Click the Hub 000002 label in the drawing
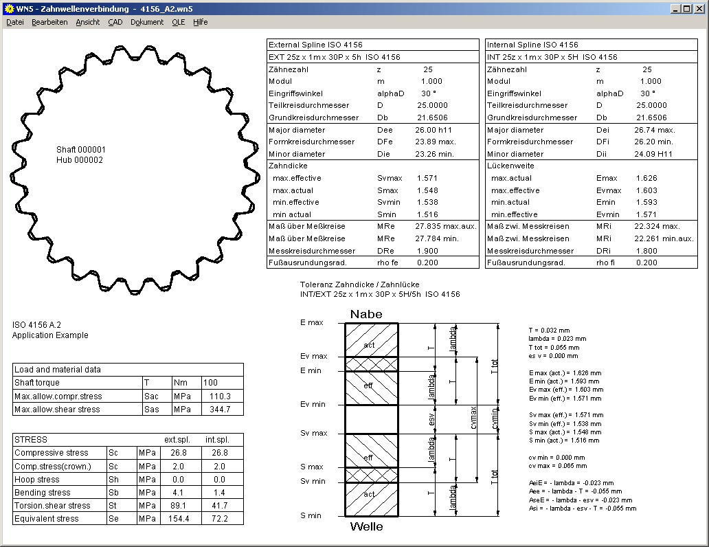Image resolution: width=709 pixels, height=547 pixels. pos(79,160)
